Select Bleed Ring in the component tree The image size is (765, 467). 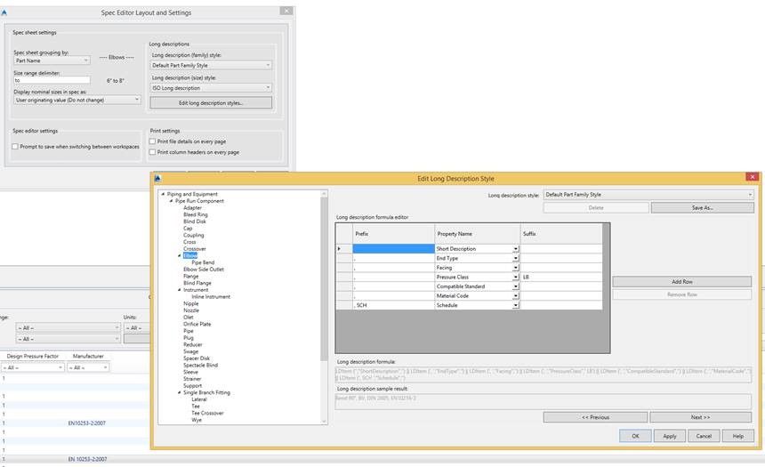195,214
